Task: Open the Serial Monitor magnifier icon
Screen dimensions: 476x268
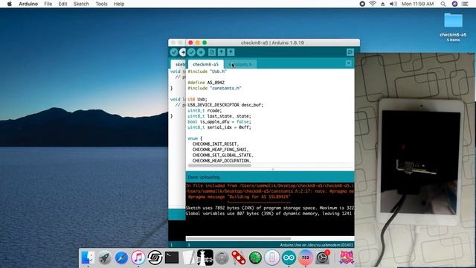Action: pos(350,52)
